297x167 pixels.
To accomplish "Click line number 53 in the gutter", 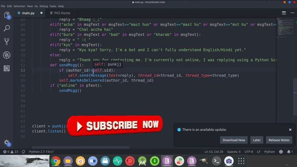I will 23,70.
